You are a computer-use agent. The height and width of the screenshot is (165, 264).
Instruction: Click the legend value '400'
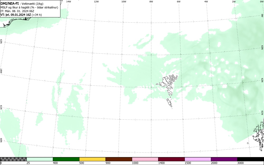coord(55,163)
